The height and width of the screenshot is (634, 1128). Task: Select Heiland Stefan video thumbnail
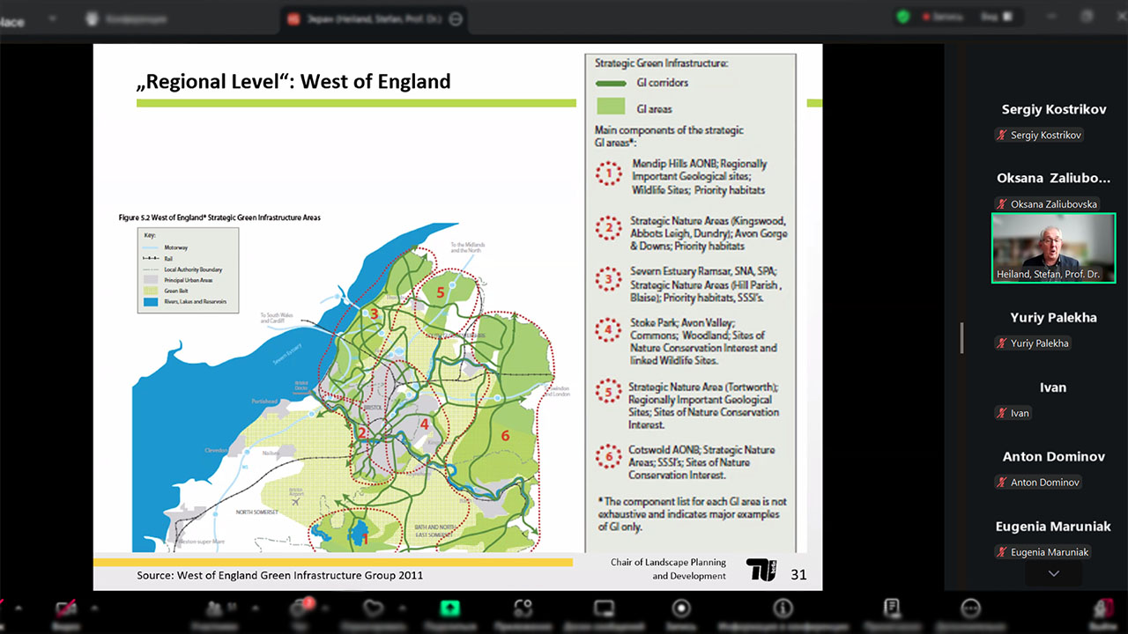point(1053,247)
